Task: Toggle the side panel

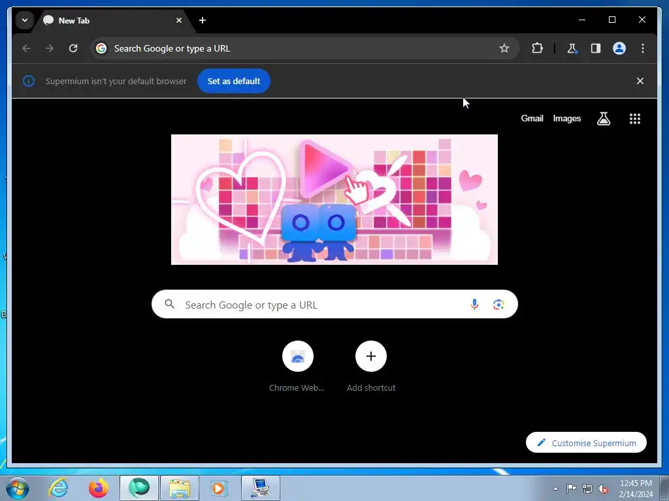Action: point(596,48)
